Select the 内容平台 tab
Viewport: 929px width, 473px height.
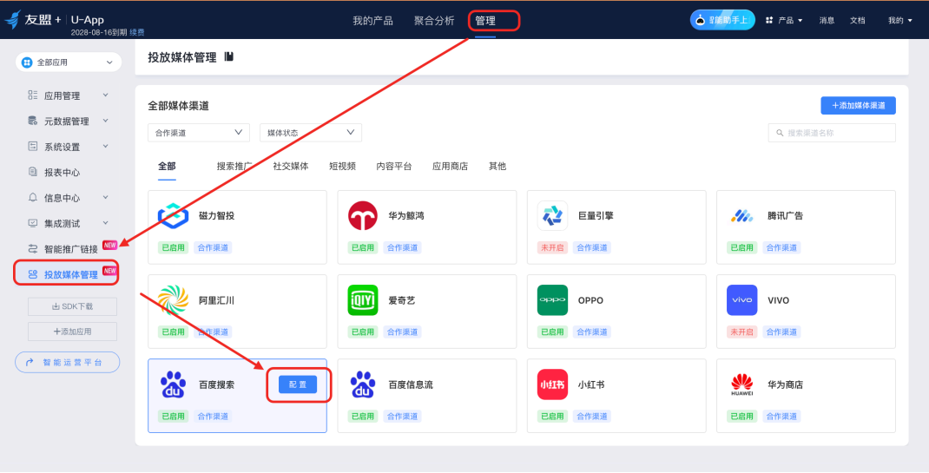pyautogui.click(x=394, y=167)
